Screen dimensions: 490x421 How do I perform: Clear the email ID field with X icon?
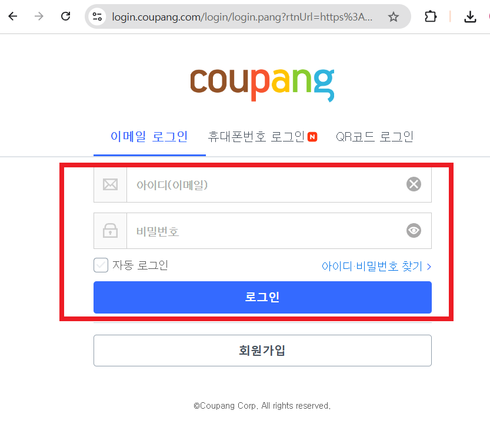click(x=414, y=184)
